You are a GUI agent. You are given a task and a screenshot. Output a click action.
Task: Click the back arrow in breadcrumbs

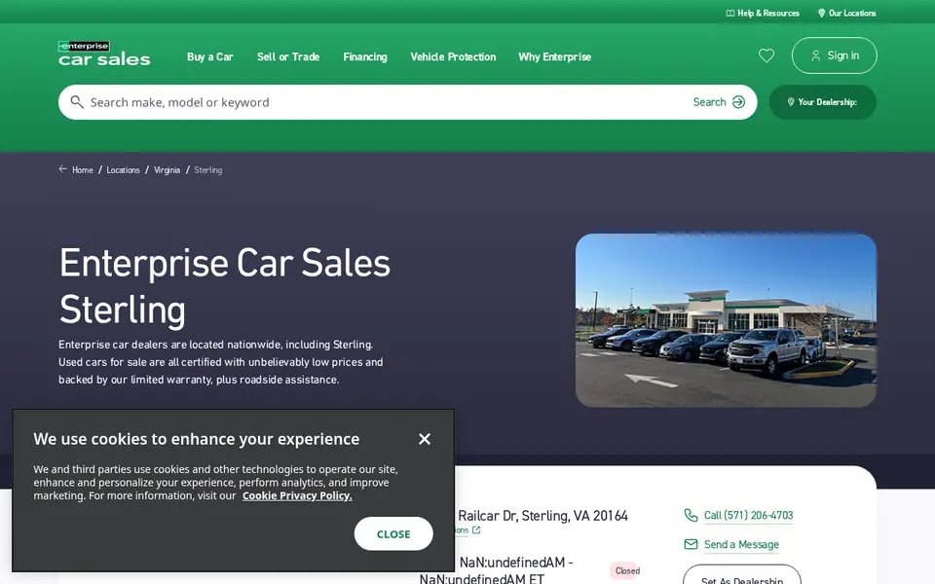tap(62, 169)
